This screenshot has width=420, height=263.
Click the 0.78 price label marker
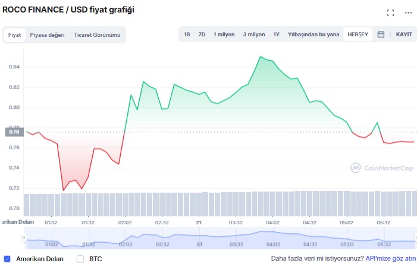pos(14,131)
